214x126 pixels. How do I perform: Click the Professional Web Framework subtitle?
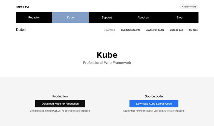pyautogui.click(x=107, y=63)
